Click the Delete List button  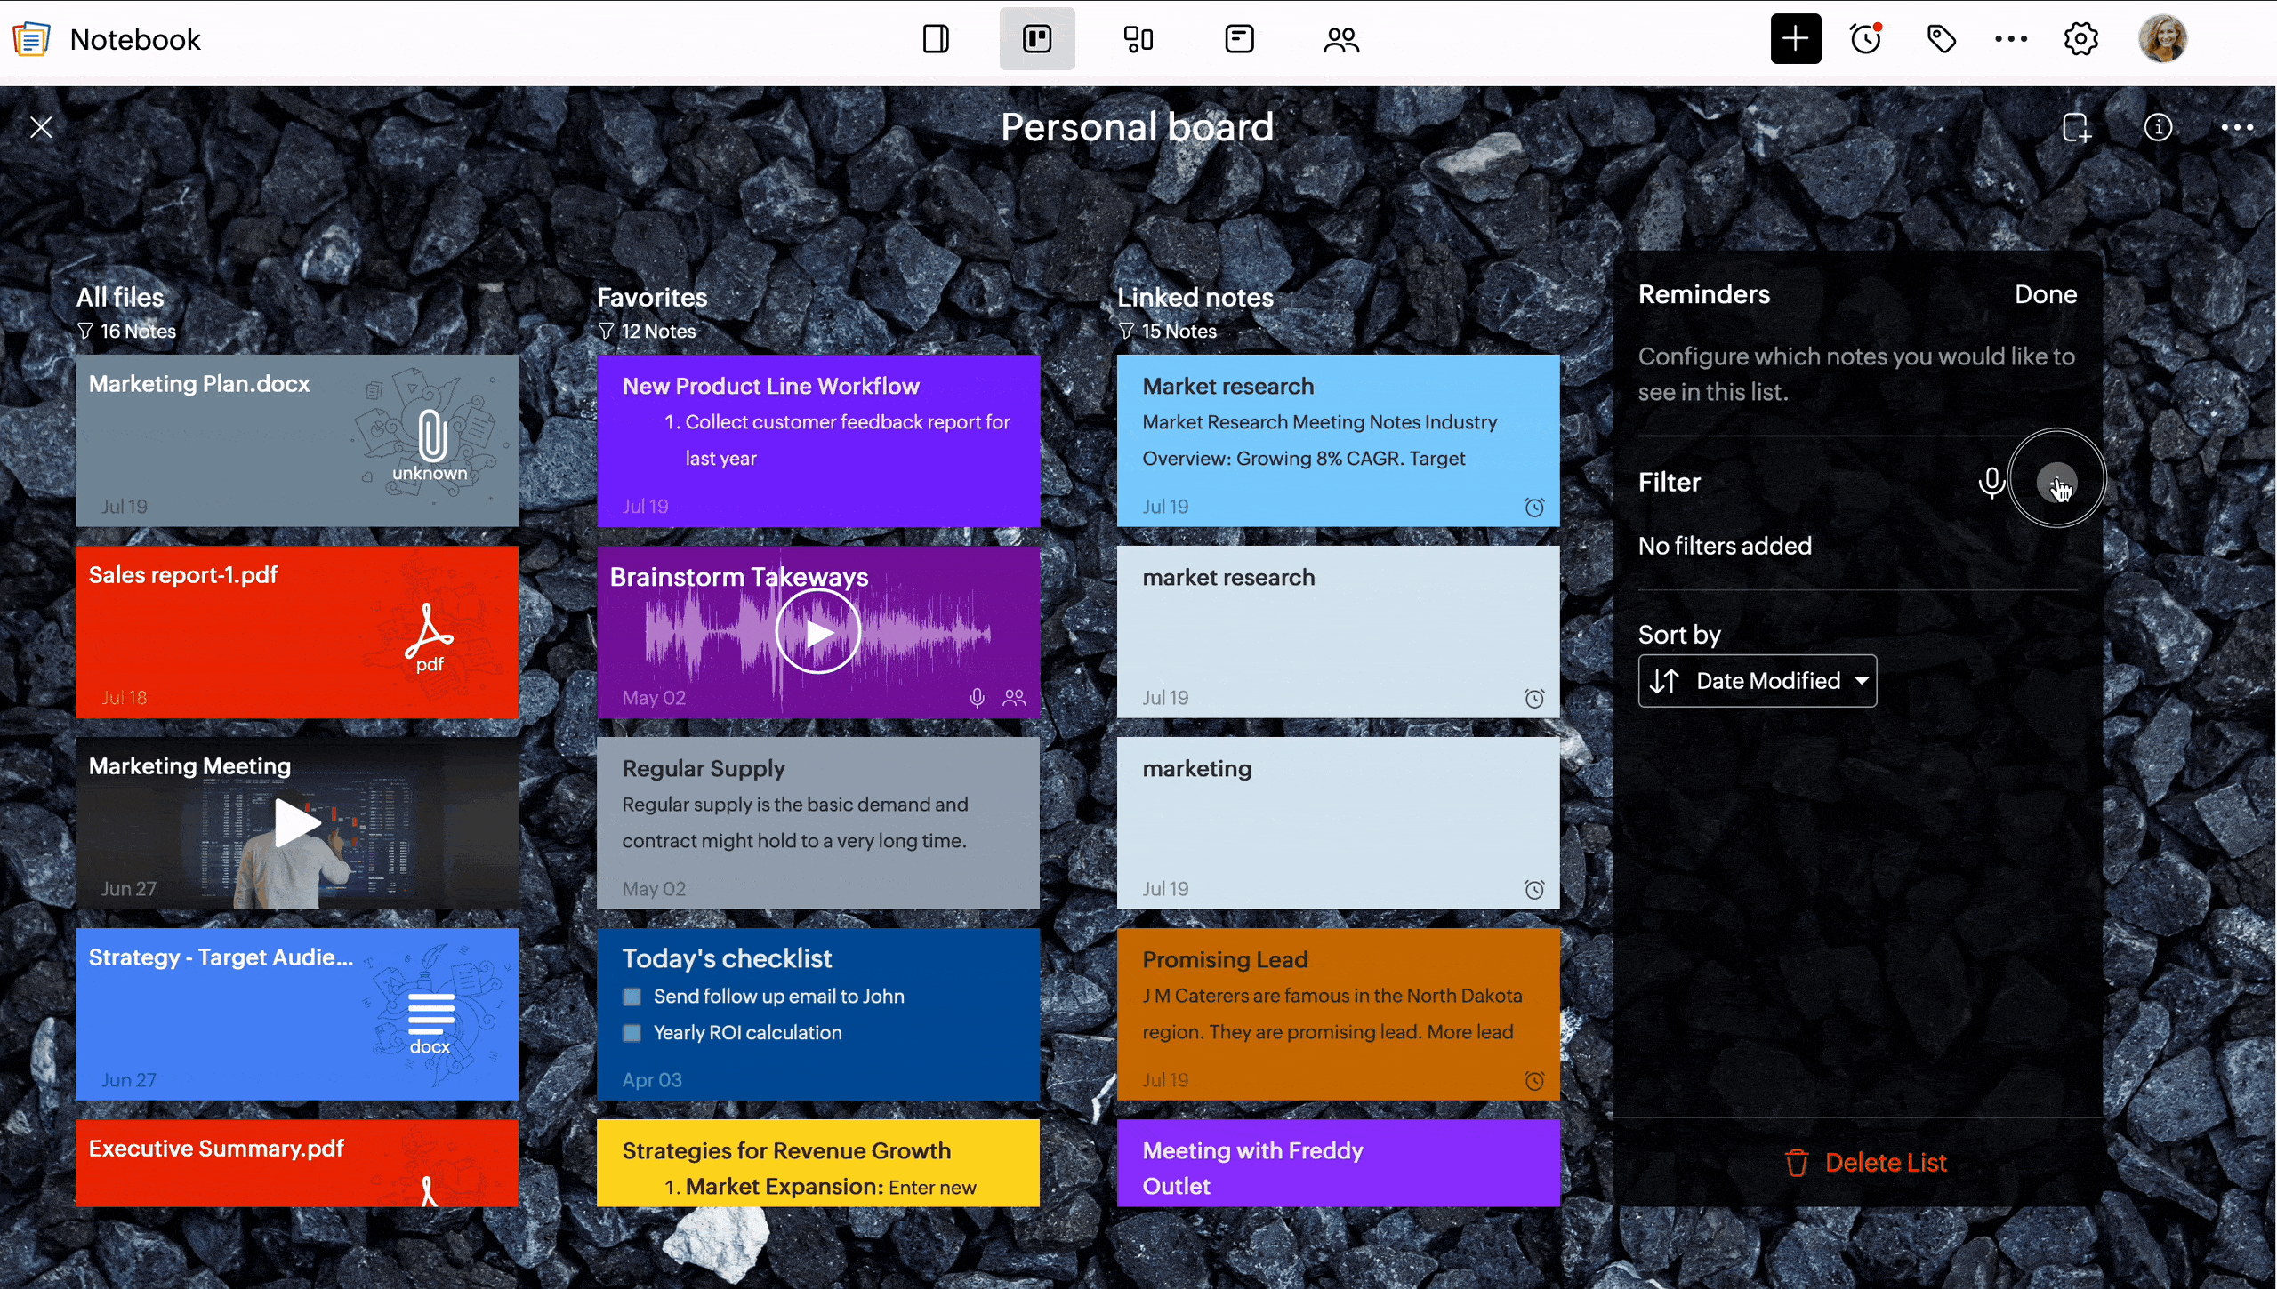pyautogui.click(x=1866, y=1162)
